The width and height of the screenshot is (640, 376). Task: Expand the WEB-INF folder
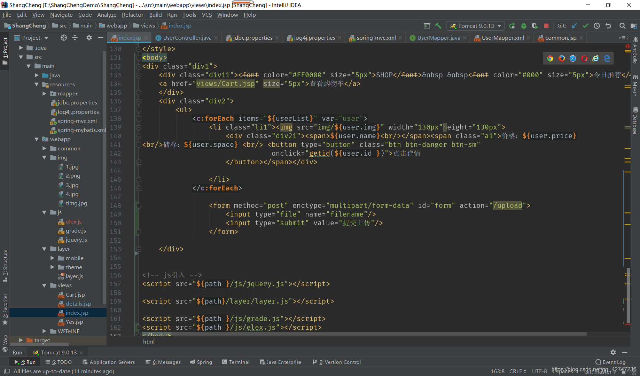pyautogui.click(x=44, y=331)
